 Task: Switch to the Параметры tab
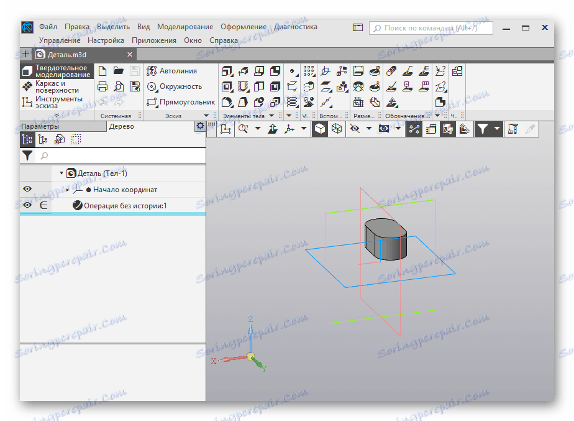pos(63,126)
